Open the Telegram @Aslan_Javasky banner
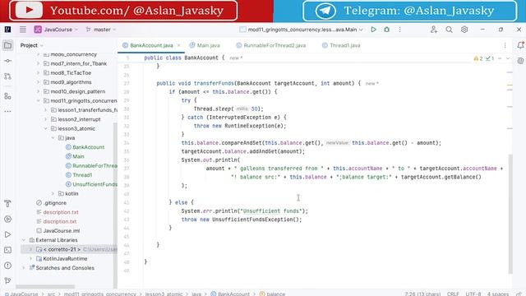This screenshot has height=296, width=526. coord(409,11)
